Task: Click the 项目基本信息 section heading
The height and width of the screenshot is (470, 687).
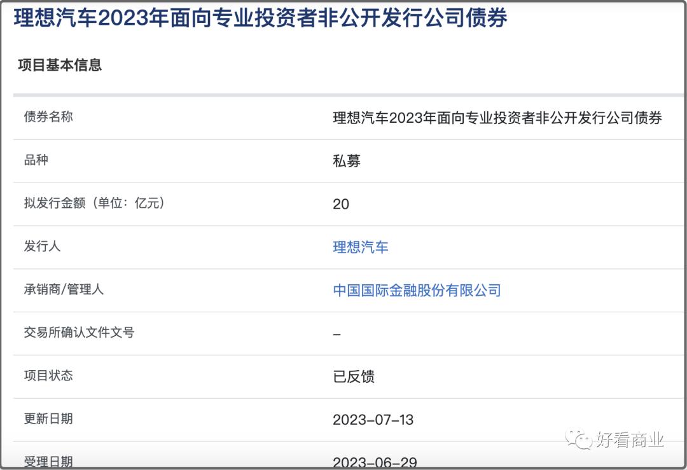Action: [x=60, y=65]
